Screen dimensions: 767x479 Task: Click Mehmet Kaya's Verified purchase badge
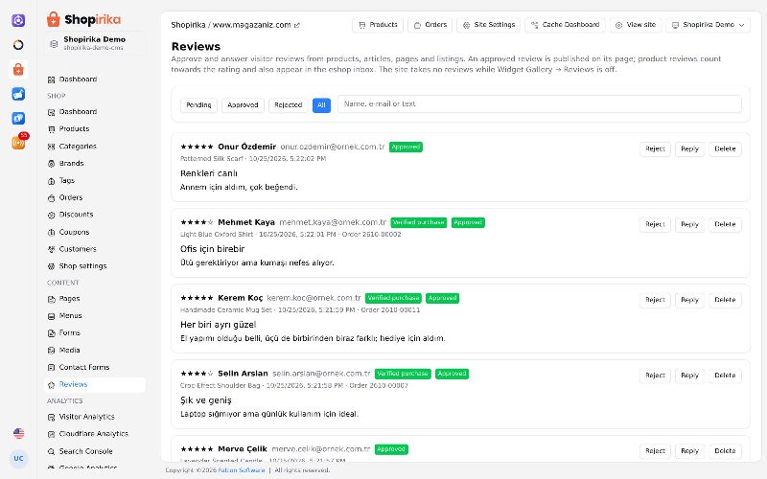point(419,222)
